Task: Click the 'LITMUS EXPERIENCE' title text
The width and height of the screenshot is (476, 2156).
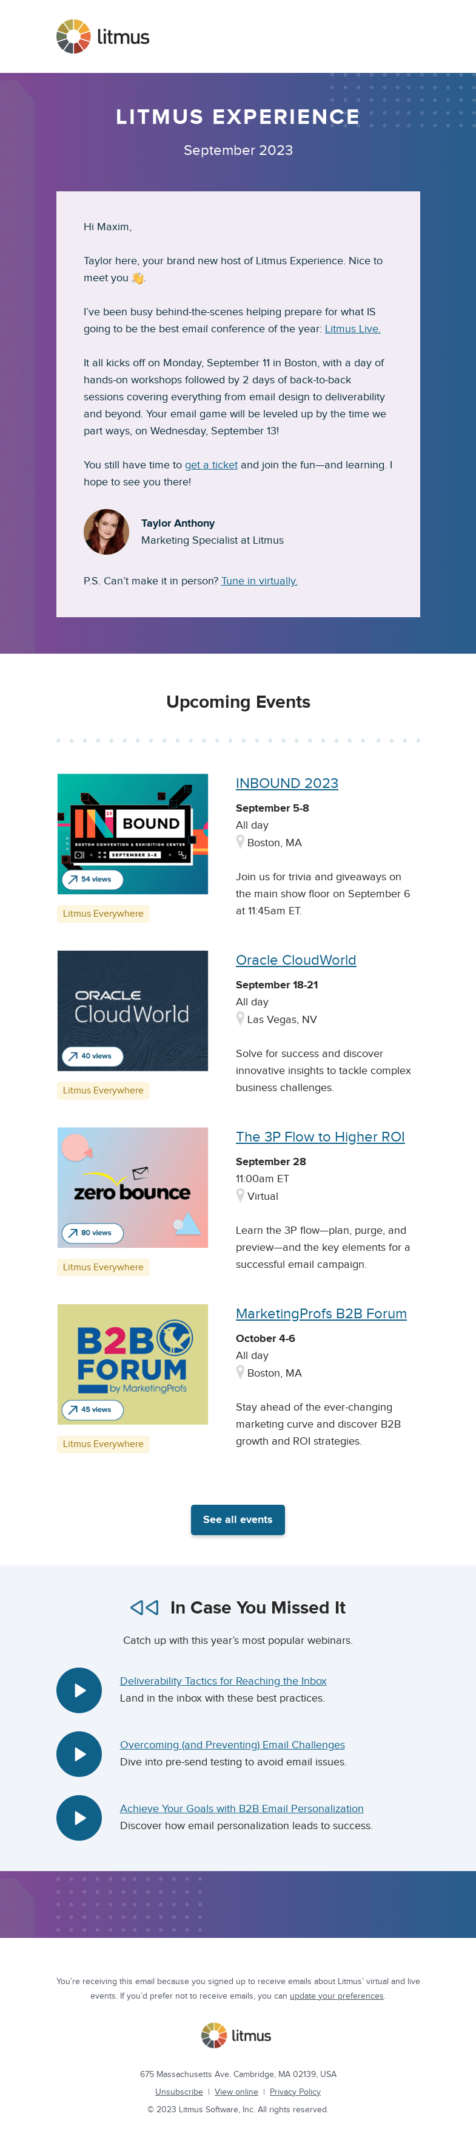Action: [x=238, y=117]
